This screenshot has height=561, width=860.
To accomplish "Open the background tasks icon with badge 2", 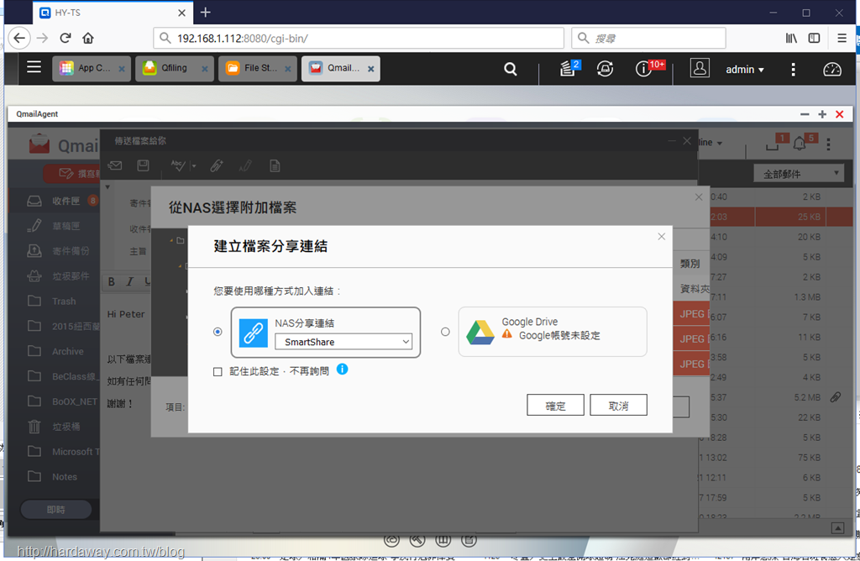I will [569, 69].
